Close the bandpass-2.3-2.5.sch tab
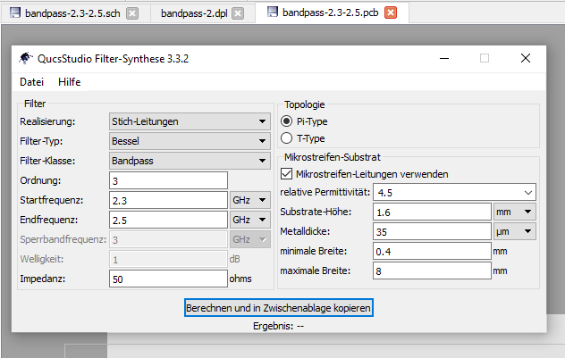The height and width of the screenshot is (358, 565). coord(132,13)
